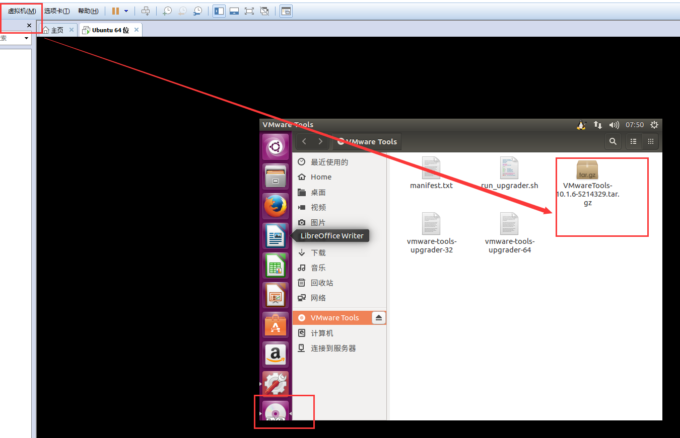The image size is (680, 438).
Task: Take a snapshot with the clock-plus icon
Action: pyautogui.click(x=167, y=11)
